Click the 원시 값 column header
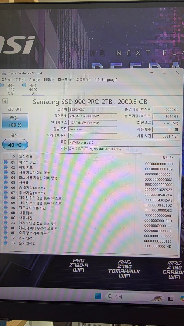Viewport: 184px width, 326px height. point(167,158)
